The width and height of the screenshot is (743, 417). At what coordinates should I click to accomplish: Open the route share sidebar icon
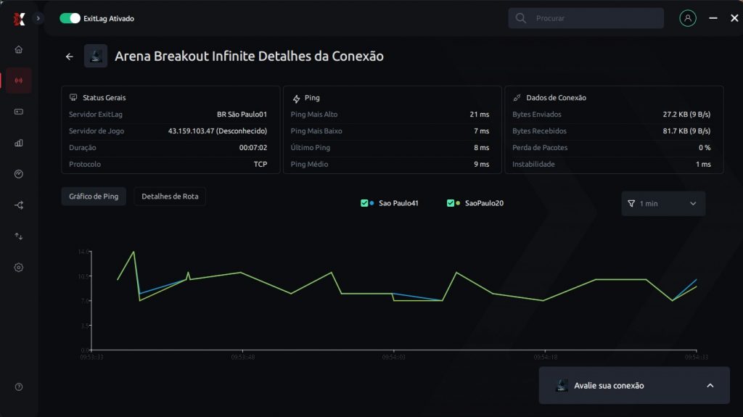[18, 205]
